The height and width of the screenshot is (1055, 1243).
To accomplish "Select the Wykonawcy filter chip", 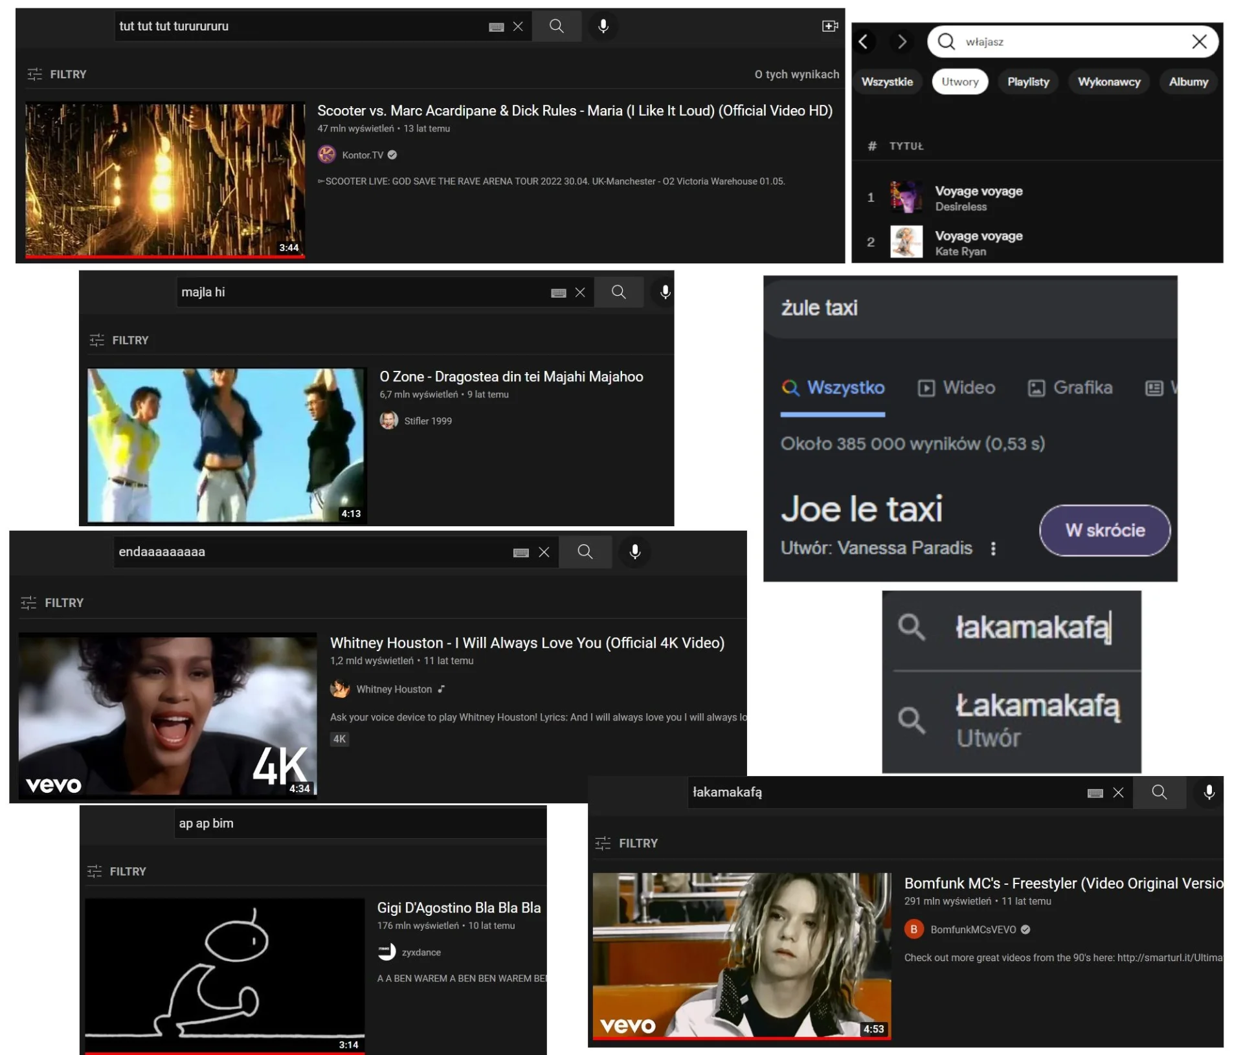I will 1108,82.
